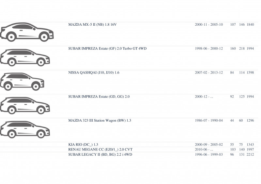Click the 1986-07 - 1990-04 production dates
261x184 pixels.
coord(209,121)
